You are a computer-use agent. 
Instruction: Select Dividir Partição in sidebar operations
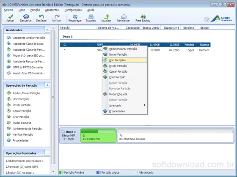pyautogui.click(x=19, y=105)
